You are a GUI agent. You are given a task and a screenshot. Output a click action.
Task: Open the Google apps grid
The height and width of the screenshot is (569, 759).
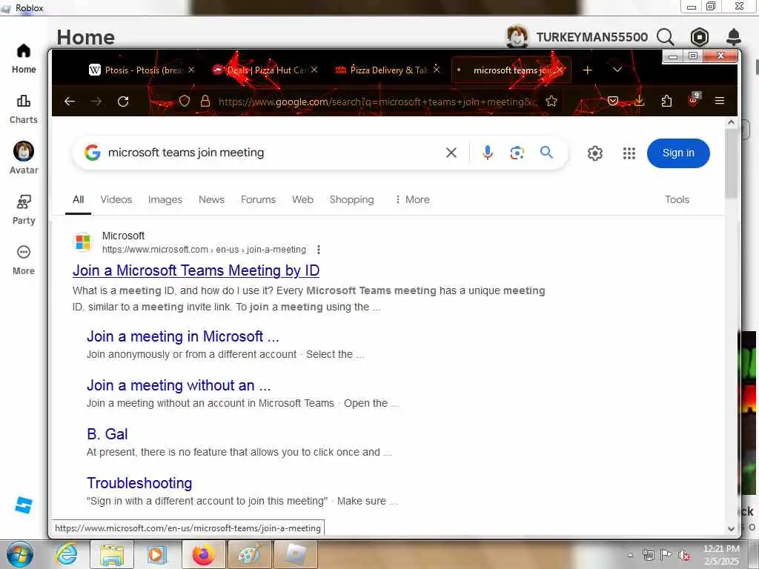click(x=629, y=153)
